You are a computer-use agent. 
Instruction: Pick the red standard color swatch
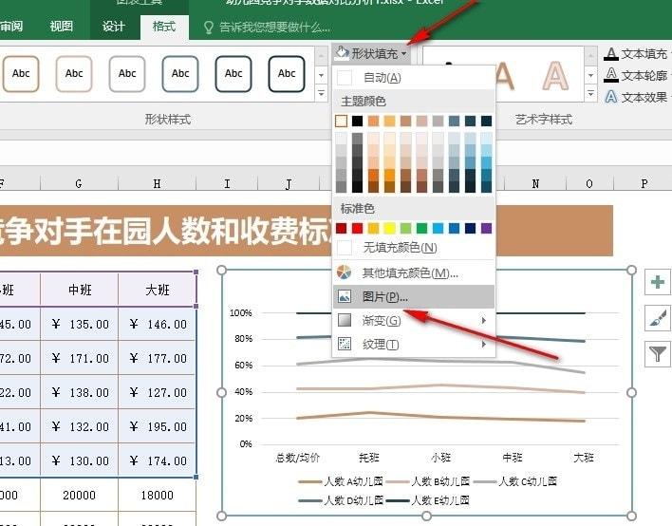(357, 228)
